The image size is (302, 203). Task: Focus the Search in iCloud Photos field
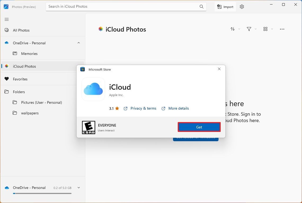tap(122, 7)
